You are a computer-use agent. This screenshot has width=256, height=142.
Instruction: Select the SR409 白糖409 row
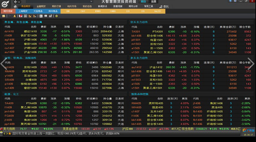65,80
